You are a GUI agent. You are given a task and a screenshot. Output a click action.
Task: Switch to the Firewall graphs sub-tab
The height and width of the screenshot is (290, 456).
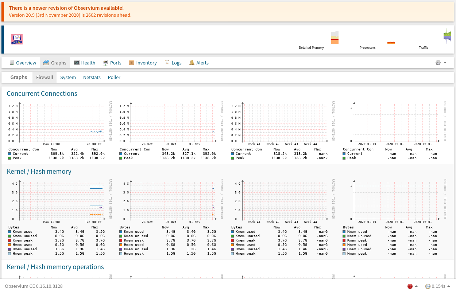(x=45, y=77)
